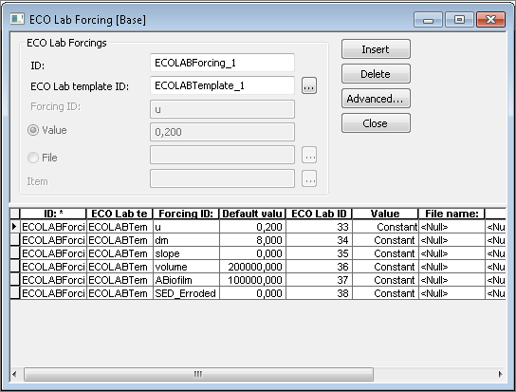The width and height of the screenshot is (516, 392).
Task: Close window using red X button
Action: point(490,19)
